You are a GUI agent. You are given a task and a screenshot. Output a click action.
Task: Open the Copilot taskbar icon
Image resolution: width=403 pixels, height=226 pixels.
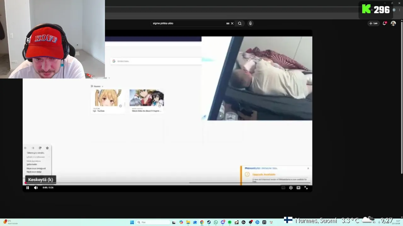click(x=181, y=222)
